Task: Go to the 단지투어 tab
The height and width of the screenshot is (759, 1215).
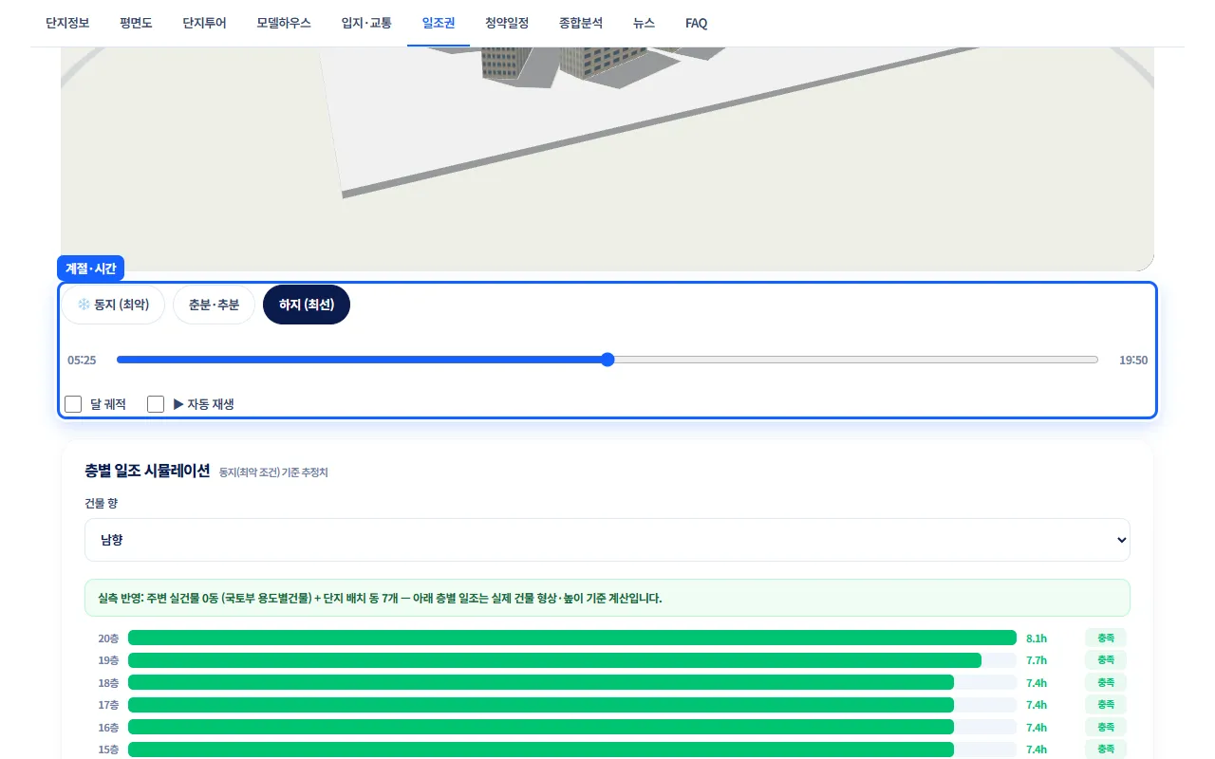Action: [204, 23]
